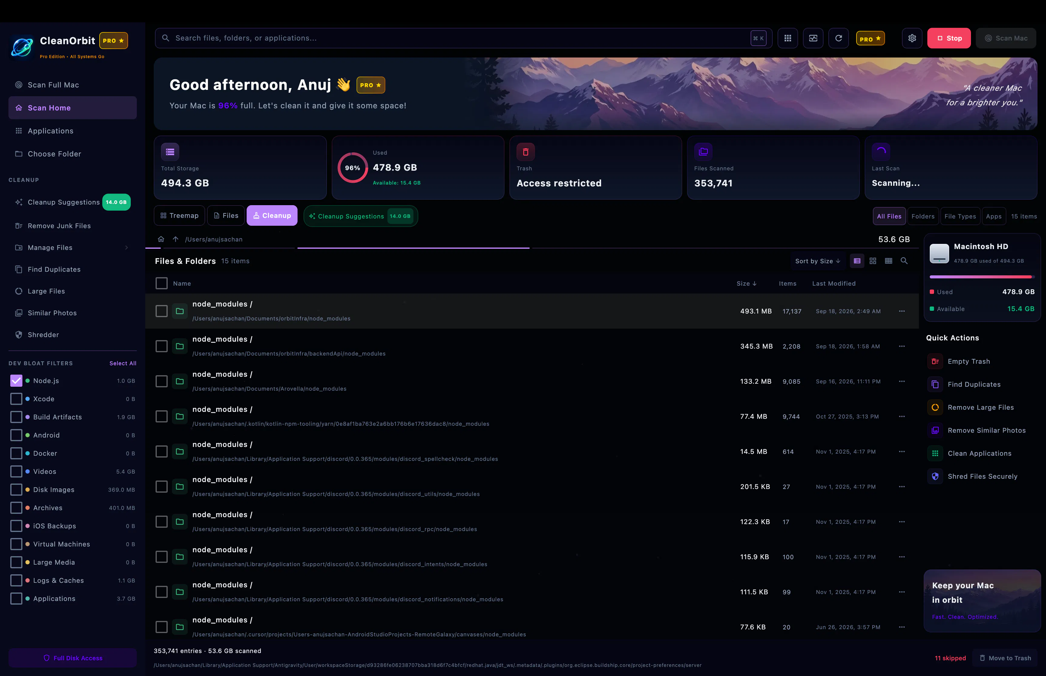
Task: Check the Build Artifacts filter
Action: click(16, 417)
